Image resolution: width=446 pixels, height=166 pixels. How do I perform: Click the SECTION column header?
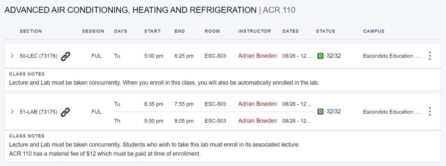tap(31, 31)
